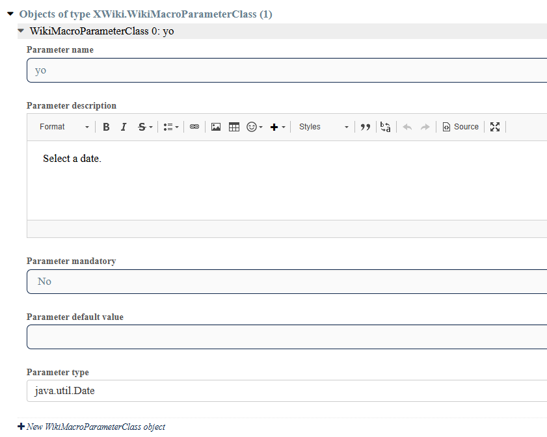The image size is (547, 437).
Task: Open the Styles dropdown
Action: pos(323,127)
